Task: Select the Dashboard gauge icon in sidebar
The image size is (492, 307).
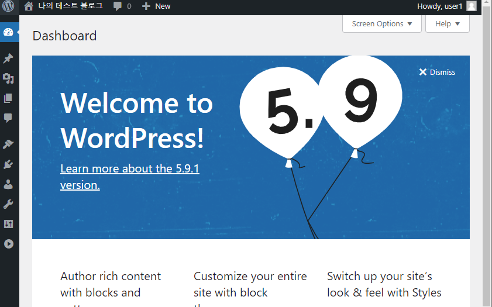Action: point(8,32)
